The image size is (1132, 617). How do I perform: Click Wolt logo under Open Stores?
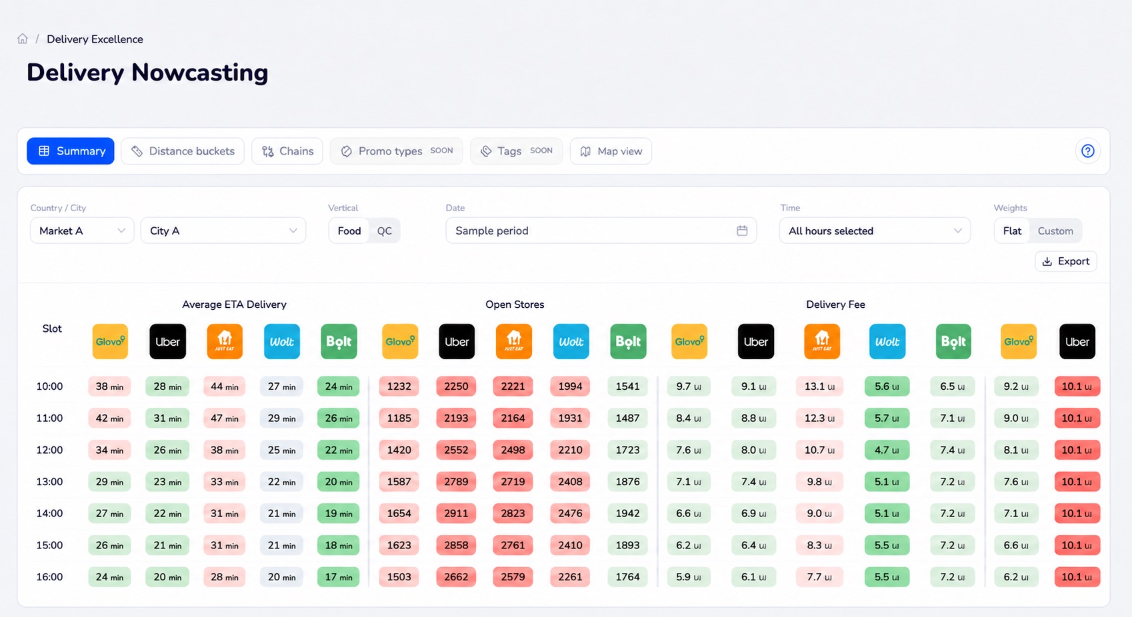(x=571, y=341)
